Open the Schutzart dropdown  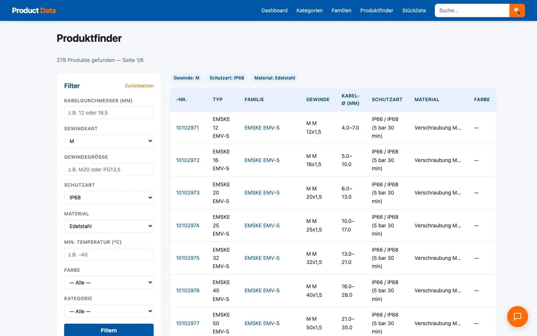pos(109,197)
